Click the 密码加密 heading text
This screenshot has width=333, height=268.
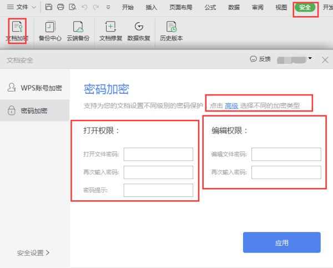pos(107,89)
